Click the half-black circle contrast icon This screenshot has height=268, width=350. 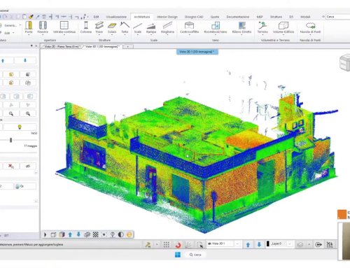pos(121,234)
